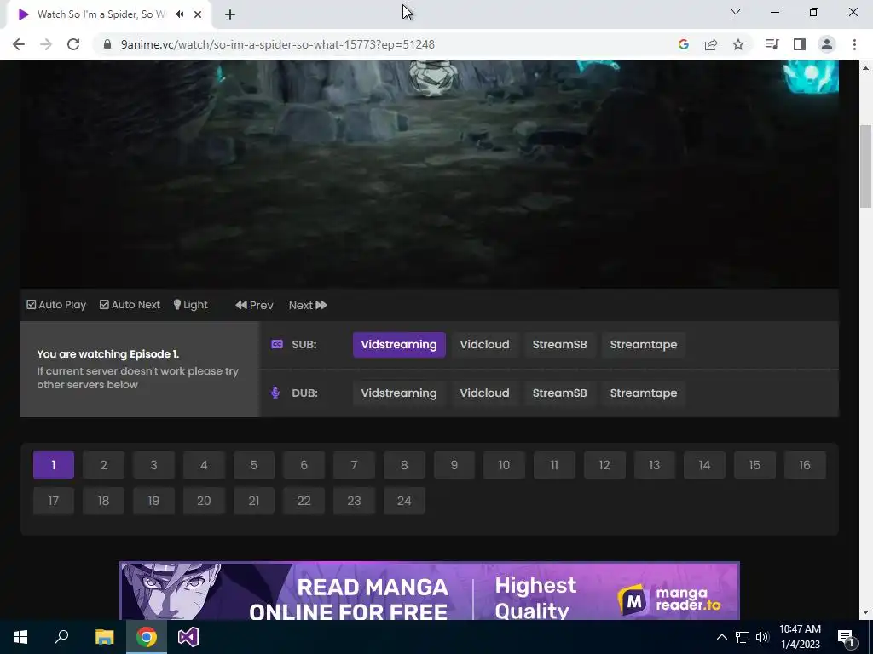The image size is (873, 654).
Task: Select DUB Streamtape server
Action: (x=643, y=393)
